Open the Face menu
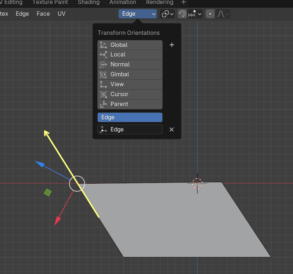The image size is (293, 274). click(x=43, y=14)
